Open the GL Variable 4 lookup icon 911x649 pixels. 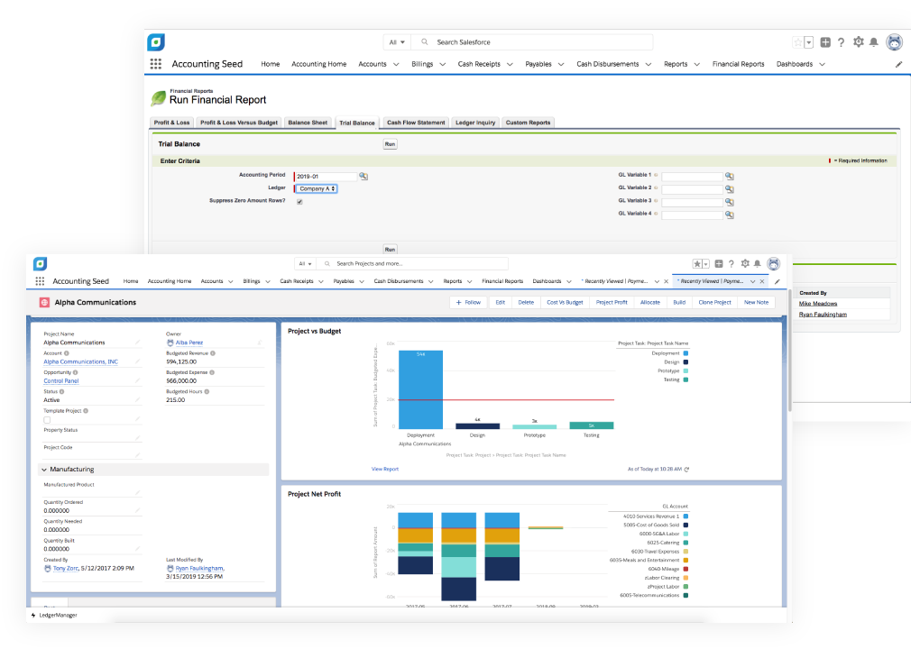729,215
